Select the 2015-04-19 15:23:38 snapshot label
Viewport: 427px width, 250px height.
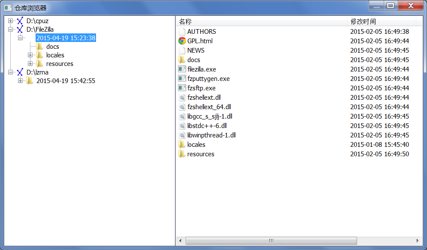tap(66, 38)
